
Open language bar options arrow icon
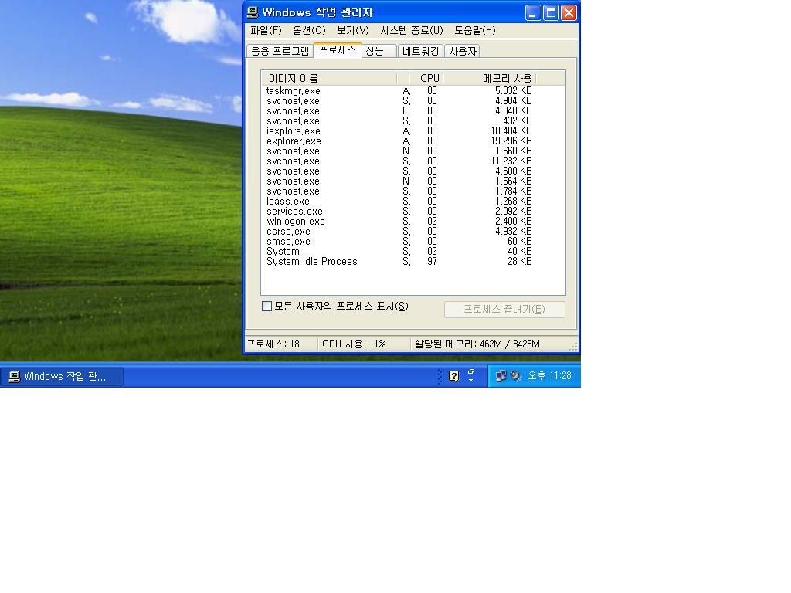tap(470, 380)
